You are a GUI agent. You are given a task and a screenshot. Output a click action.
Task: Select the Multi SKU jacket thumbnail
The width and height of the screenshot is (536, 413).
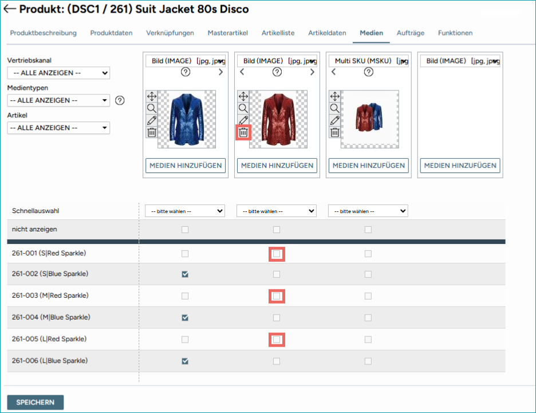(369, 119)
